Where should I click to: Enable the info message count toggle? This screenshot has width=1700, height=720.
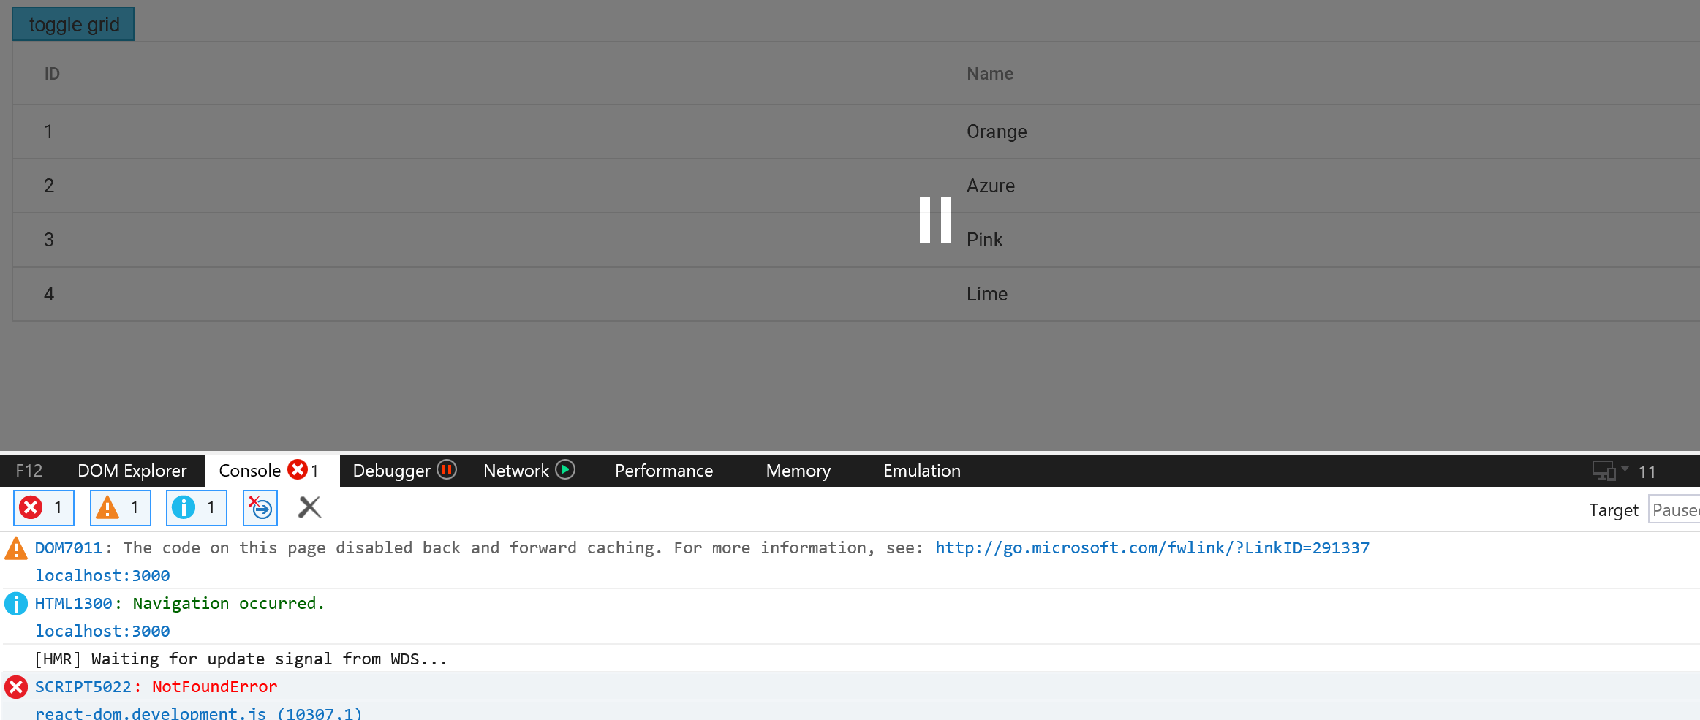196,507
